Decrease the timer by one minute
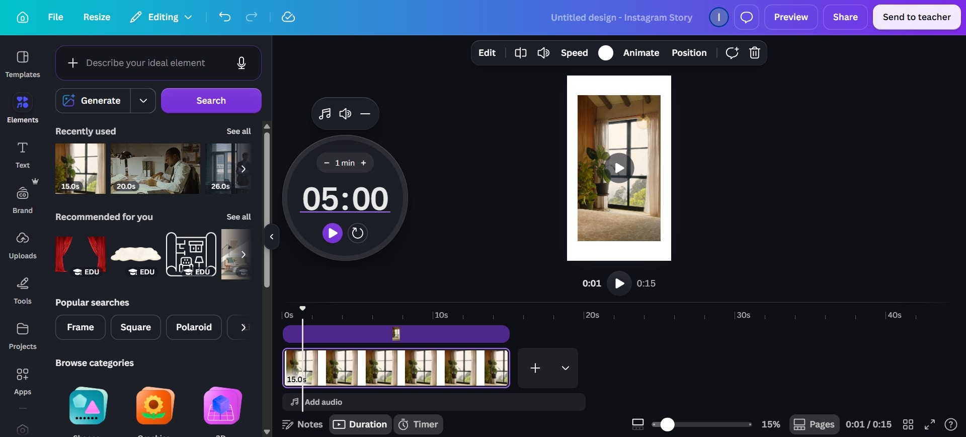Viewport: 966px width, 437px height. 327,163
